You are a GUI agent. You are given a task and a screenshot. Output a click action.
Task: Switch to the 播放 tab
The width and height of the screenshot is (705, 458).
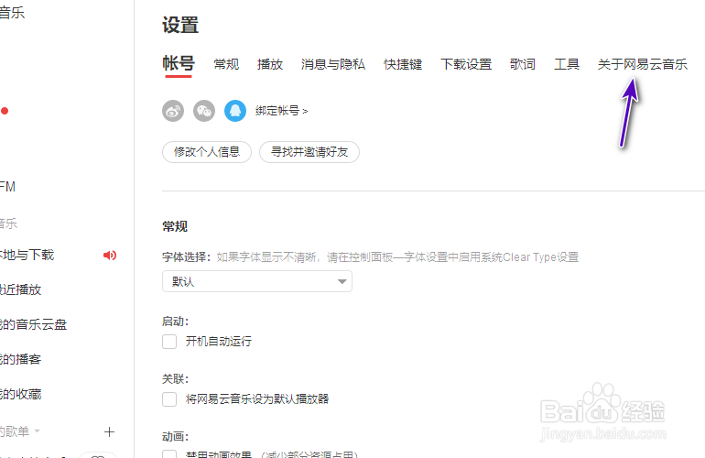pyautogui.click(x=270, y=64)
